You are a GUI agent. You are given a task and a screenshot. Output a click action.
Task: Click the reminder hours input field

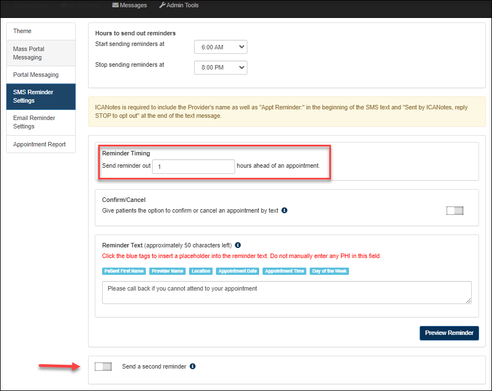click(x=193, y=167)
